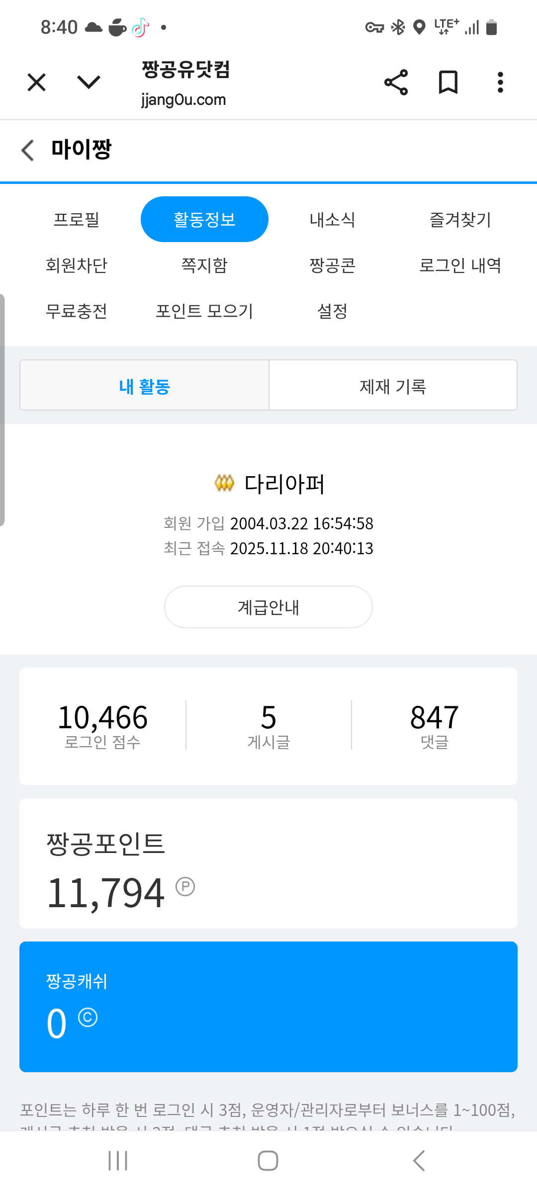The height and width of the screenshot is (1193, 537).
Task: Open 설정 menu item
Action: click(x=332, y=311)
